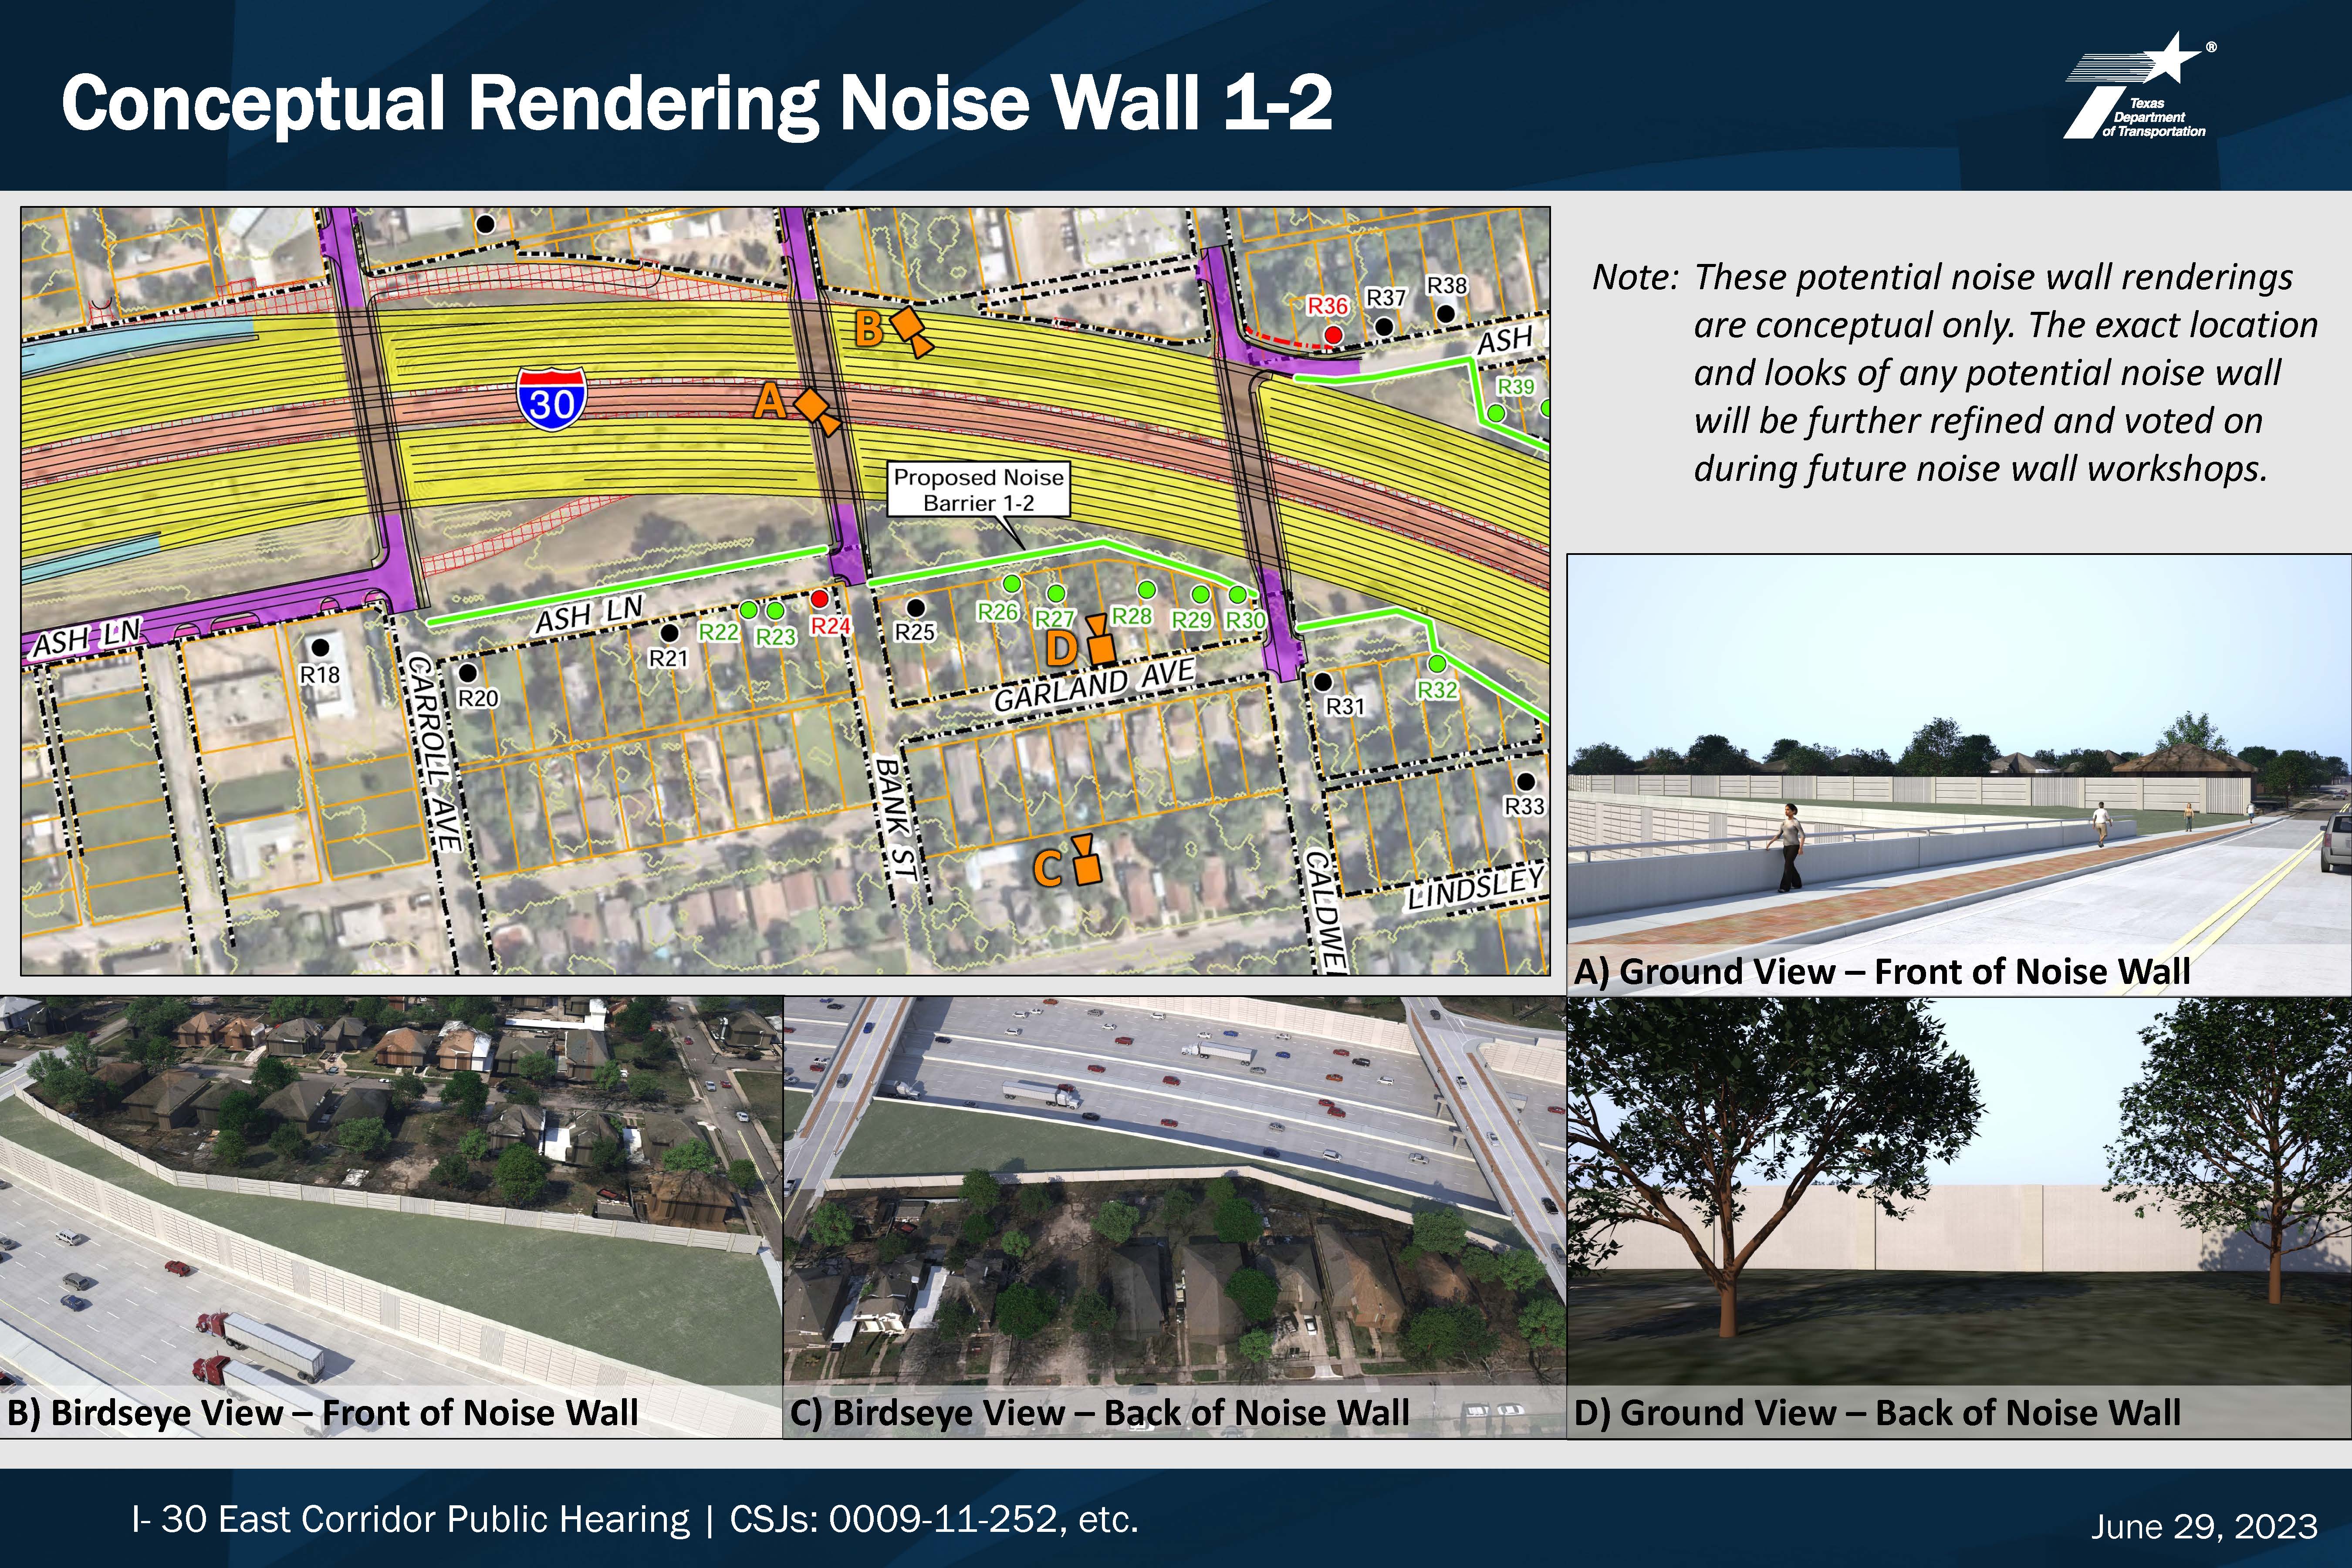Click the ASH LN label near R21
Viewport: 2352px width, 1568px height.
[589, 614]
